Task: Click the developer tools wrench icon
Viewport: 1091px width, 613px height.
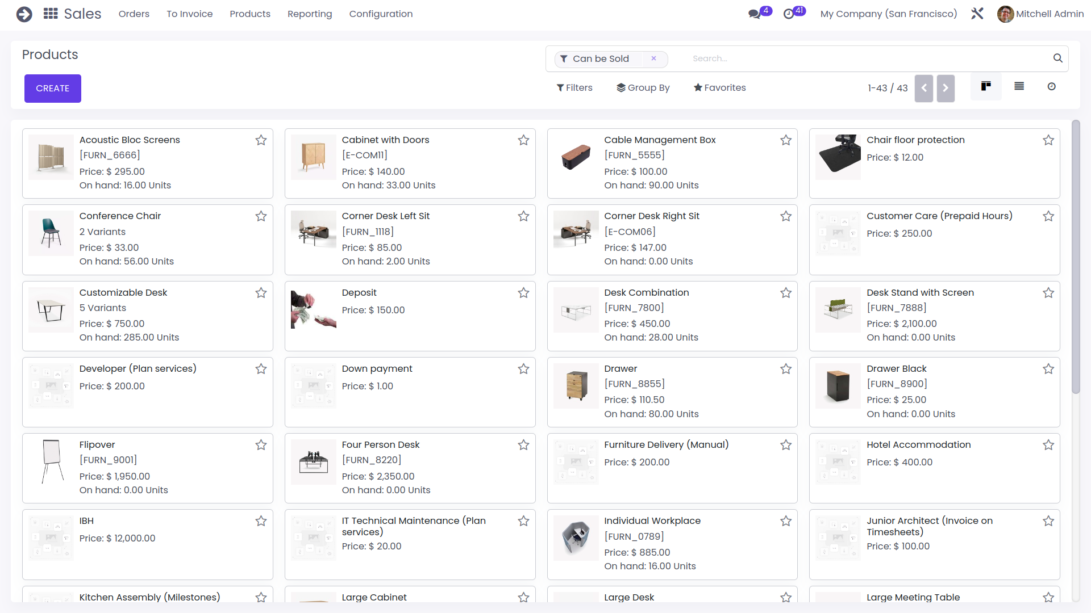Action: pos(977,14)
